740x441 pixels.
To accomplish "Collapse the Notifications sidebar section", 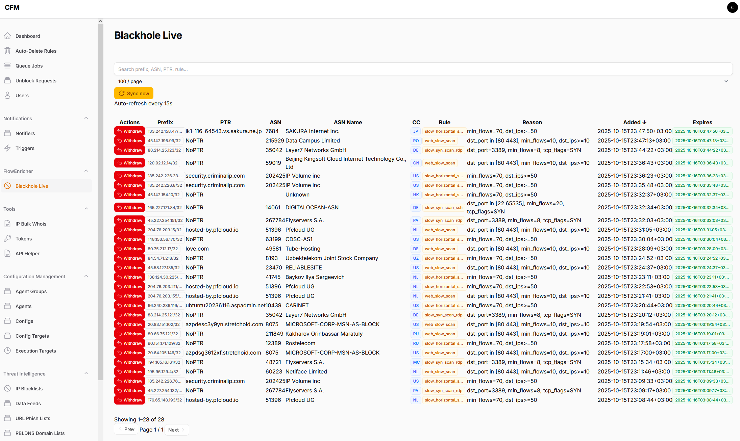I will 86,119.
